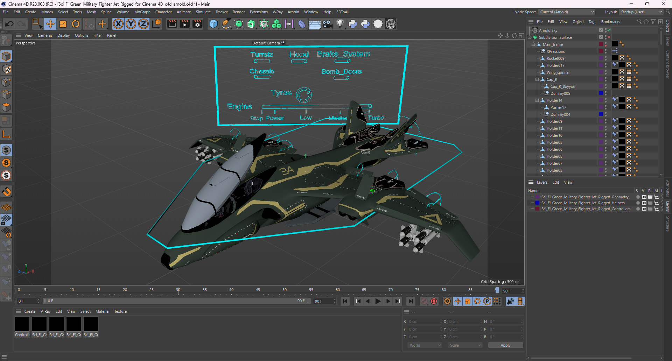Screen dimensions: 672x361
Task: Add a Light object bulb icon
Action: point(340,24)
